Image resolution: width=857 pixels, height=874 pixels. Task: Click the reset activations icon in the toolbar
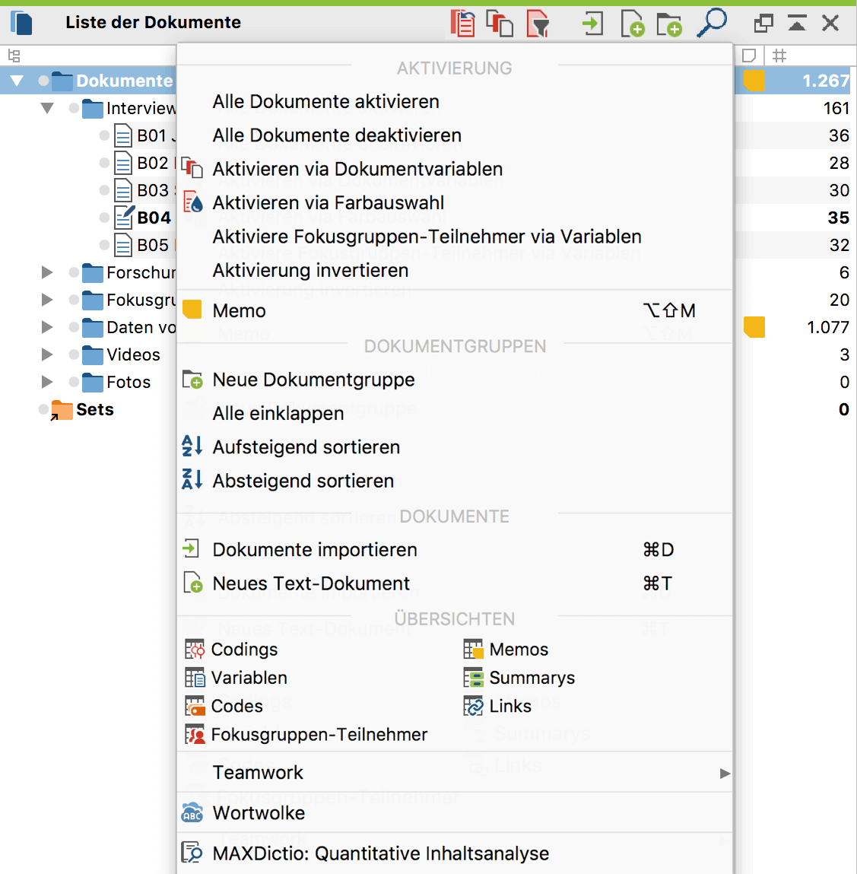tap(462, 24)
